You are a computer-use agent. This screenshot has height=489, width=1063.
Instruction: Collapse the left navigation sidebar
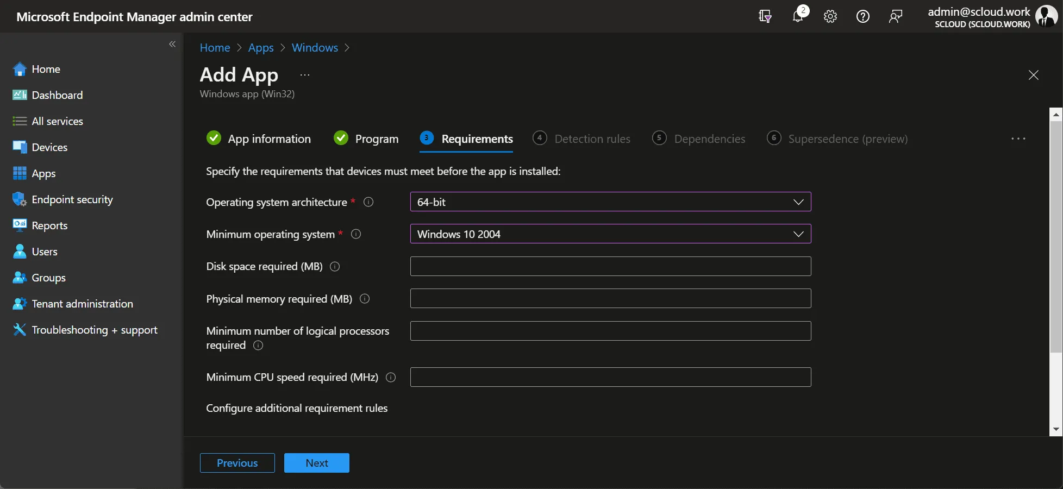pyautogui.click(x=172, y=44)
